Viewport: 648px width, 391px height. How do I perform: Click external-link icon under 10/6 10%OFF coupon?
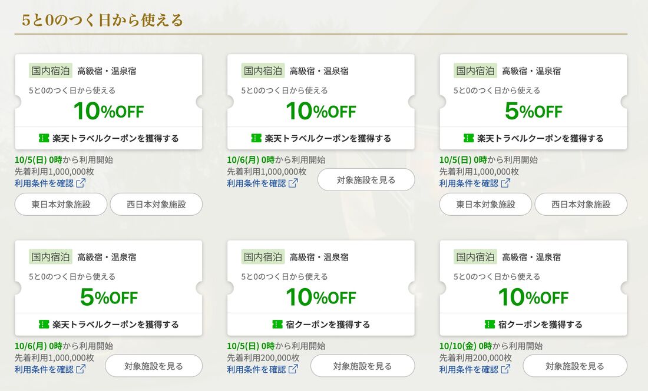293,183
